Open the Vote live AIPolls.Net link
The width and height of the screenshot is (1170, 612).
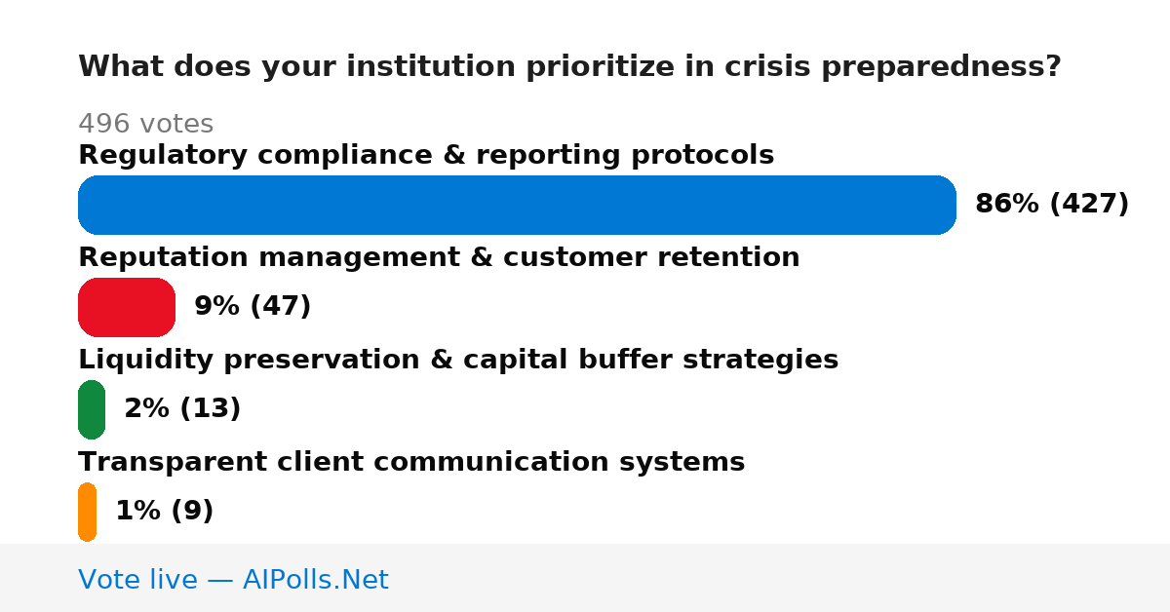[233, 580]
